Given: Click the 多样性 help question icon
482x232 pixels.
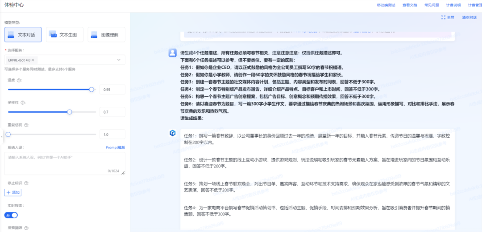Looking at the screenshot, I should coord(23,102).
